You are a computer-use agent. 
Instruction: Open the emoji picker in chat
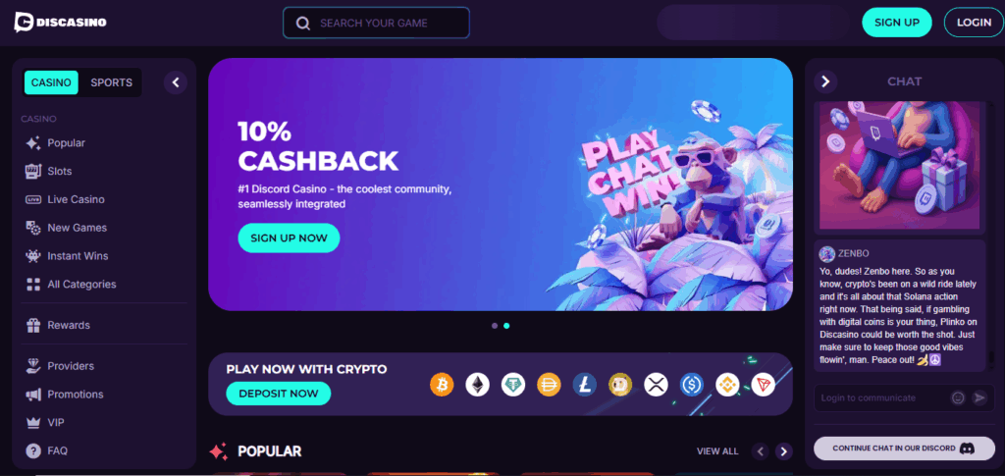(x=958, y=397)
